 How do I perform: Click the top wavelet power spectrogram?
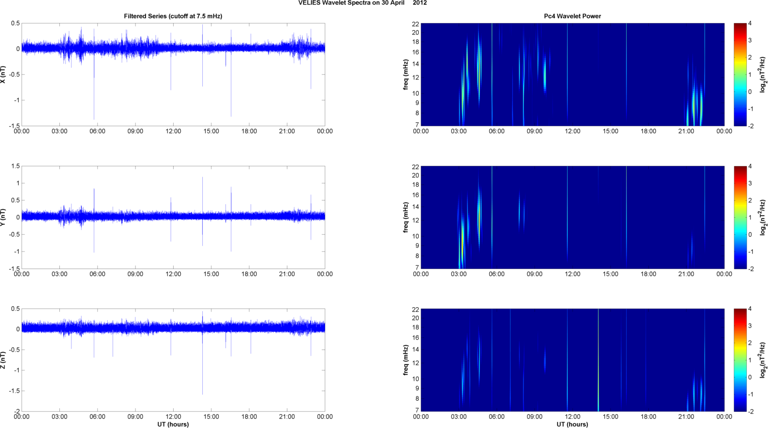tap(572, 74)
